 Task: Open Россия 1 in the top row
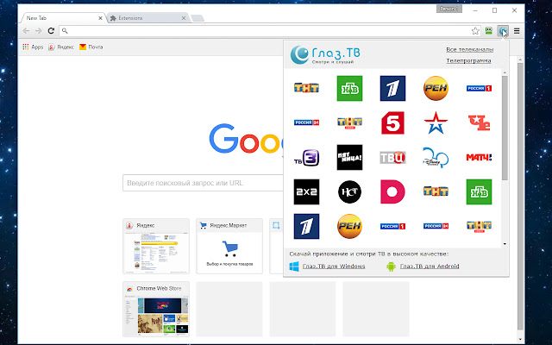point(479,88)
